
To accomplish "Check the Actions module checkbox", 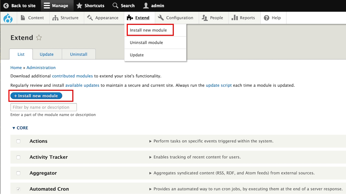I will point(18,141).
